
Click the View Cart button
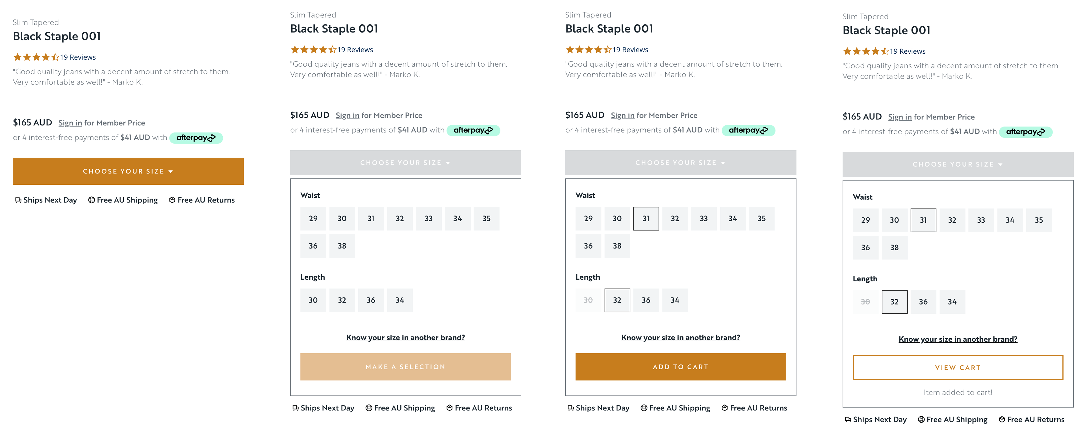point(958,368)
